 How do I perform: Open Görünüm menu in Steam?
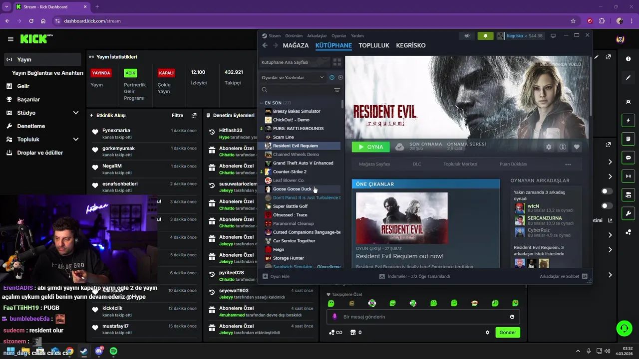click(x=294, y=36)
